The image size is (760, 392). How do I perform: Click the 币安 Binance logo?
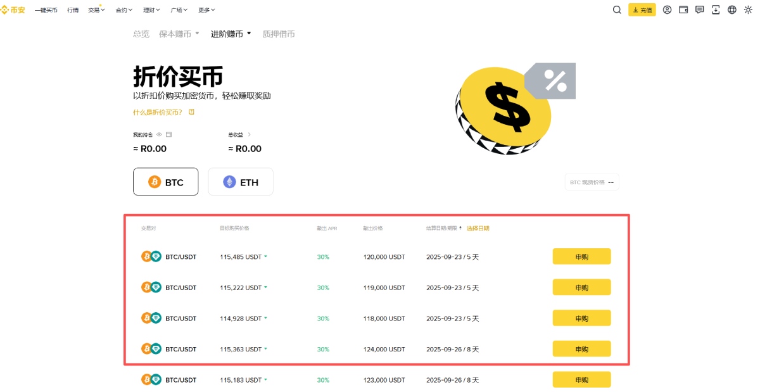click(13, 9)
